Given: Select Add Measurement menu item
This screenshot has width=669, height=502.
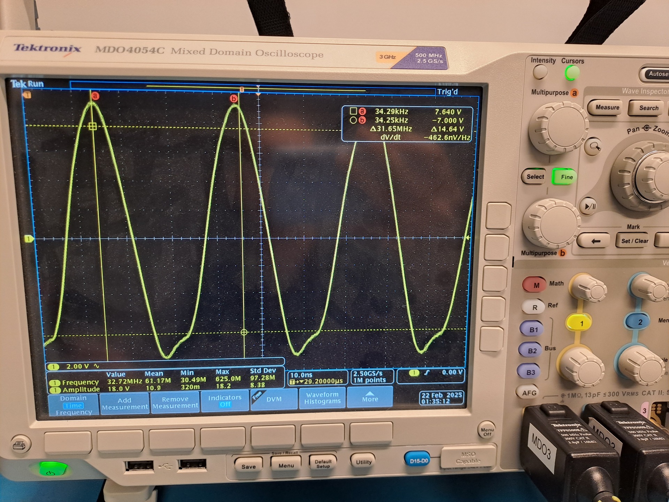Looking at the screenshot, I should point(125,404).
